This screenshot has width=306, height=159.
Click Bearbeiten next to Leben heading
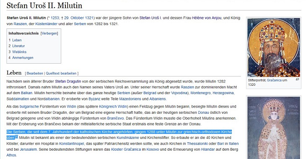click(x=35, y=74)
